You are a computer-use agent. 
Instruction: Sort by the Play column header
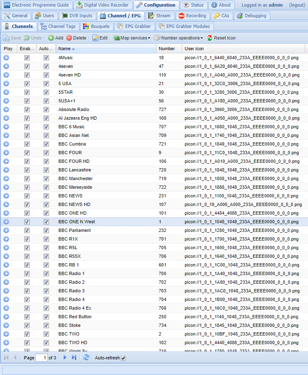[x=9, y=49]
